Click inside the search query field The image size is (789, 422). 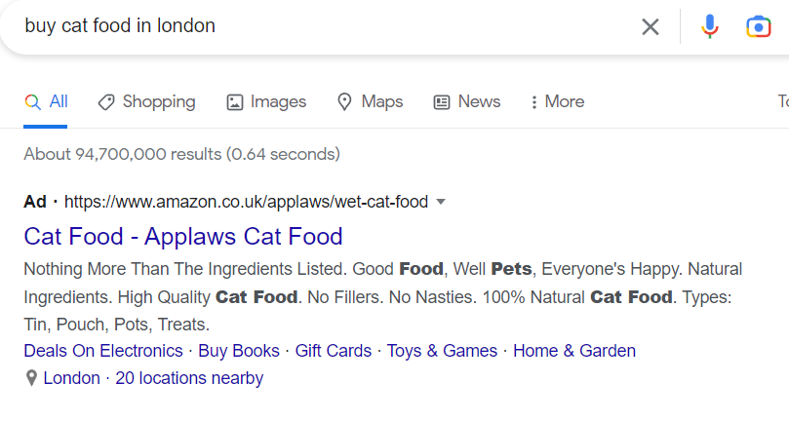click(322, 25)
